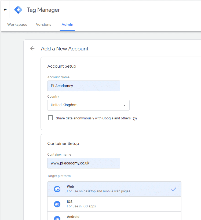
Task: Click the iOS platform icon
Action: 57,204
